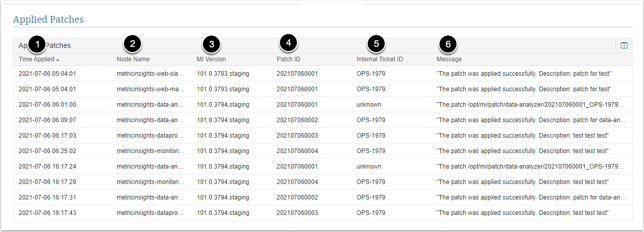The height and width of the screenshot is (232, 644).
Task: Click the number 4 annotation marker
Action: click(x=289, y=42)
